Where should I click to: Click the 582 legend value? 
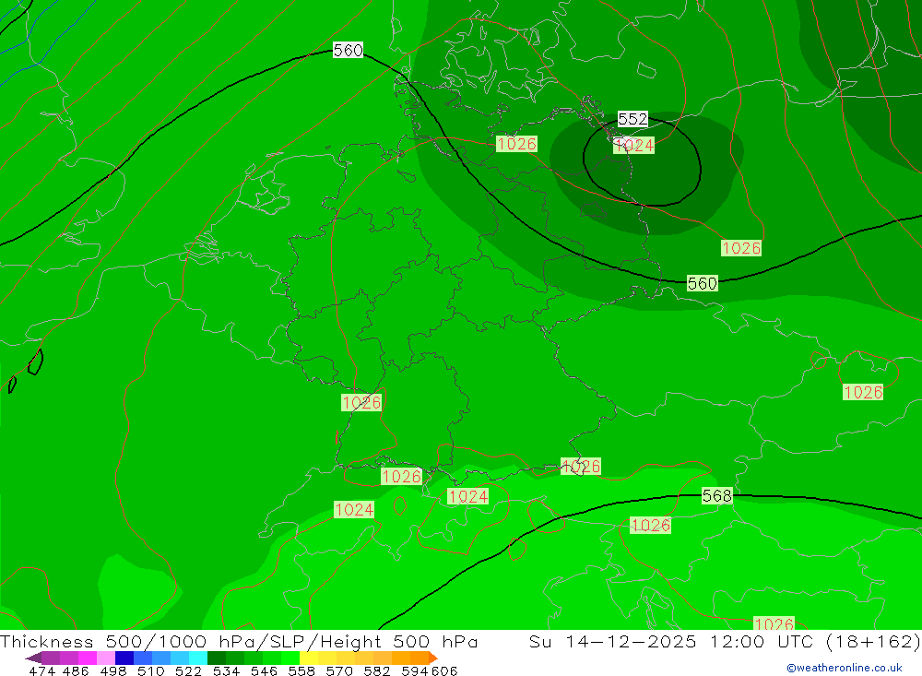377,671
